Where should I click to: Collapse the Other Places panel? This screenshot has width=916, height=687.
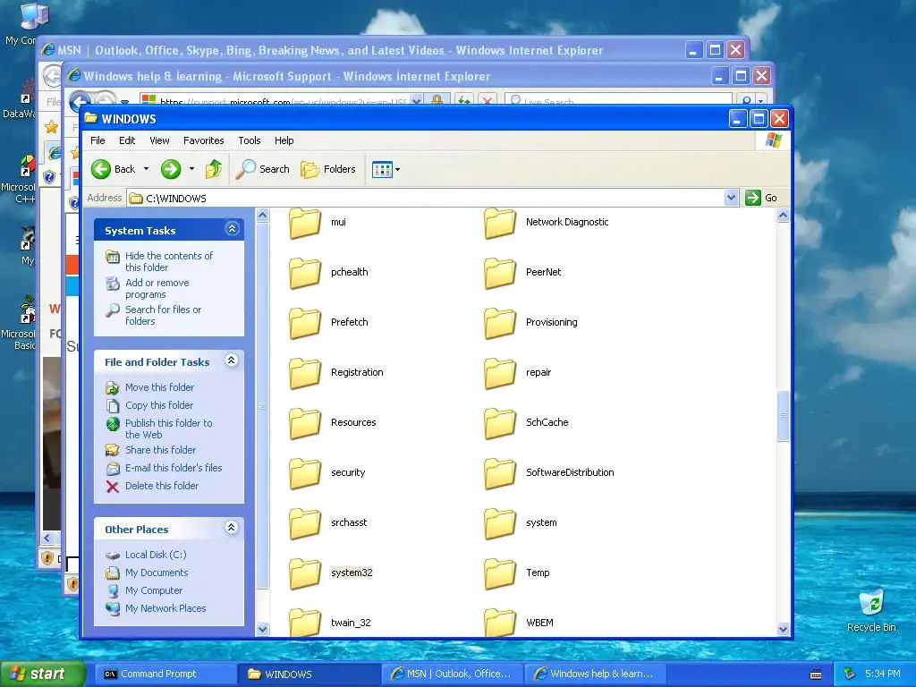coord(232,528)
